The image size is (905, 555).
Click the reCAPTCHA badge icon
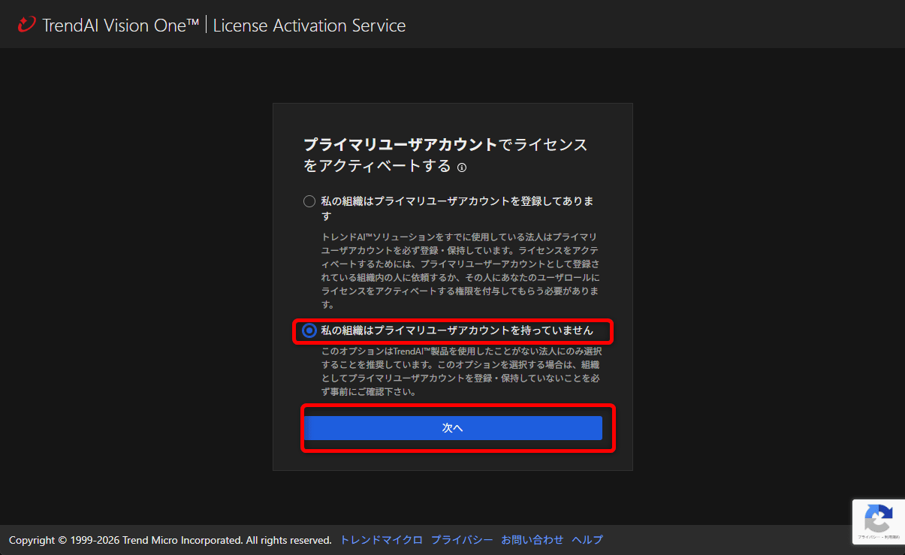pos(878,517)
